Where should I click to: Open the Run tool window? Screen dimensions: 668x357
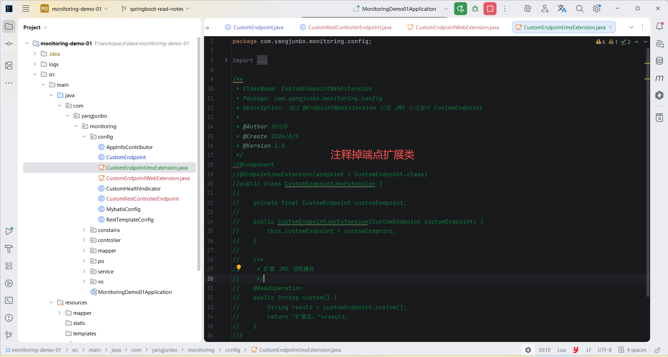tap(9, 231)
